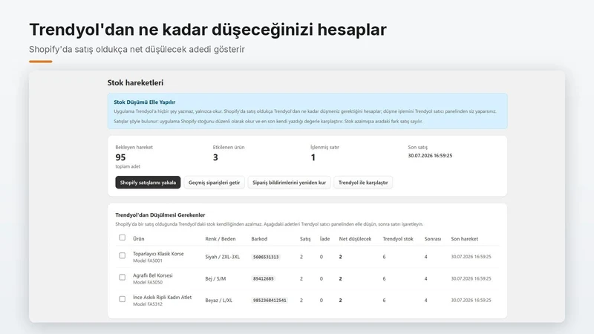
Task: Click product name Toparlayıcı Klasik Korse
Action: coord(158,254)
